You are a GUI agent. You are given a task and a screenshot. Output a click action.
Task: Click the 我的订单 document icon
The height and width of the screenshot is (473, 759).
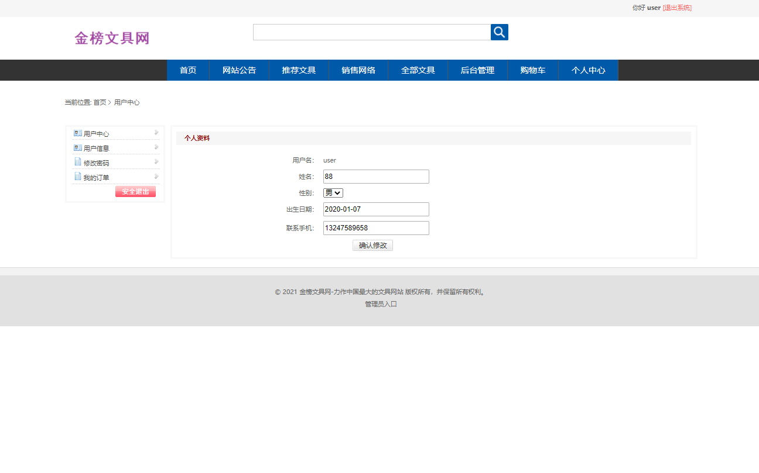[77, 177]
